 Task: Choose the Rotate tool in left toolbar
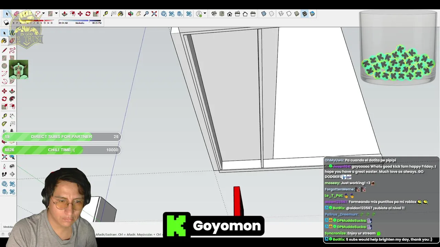pos(4,98)
